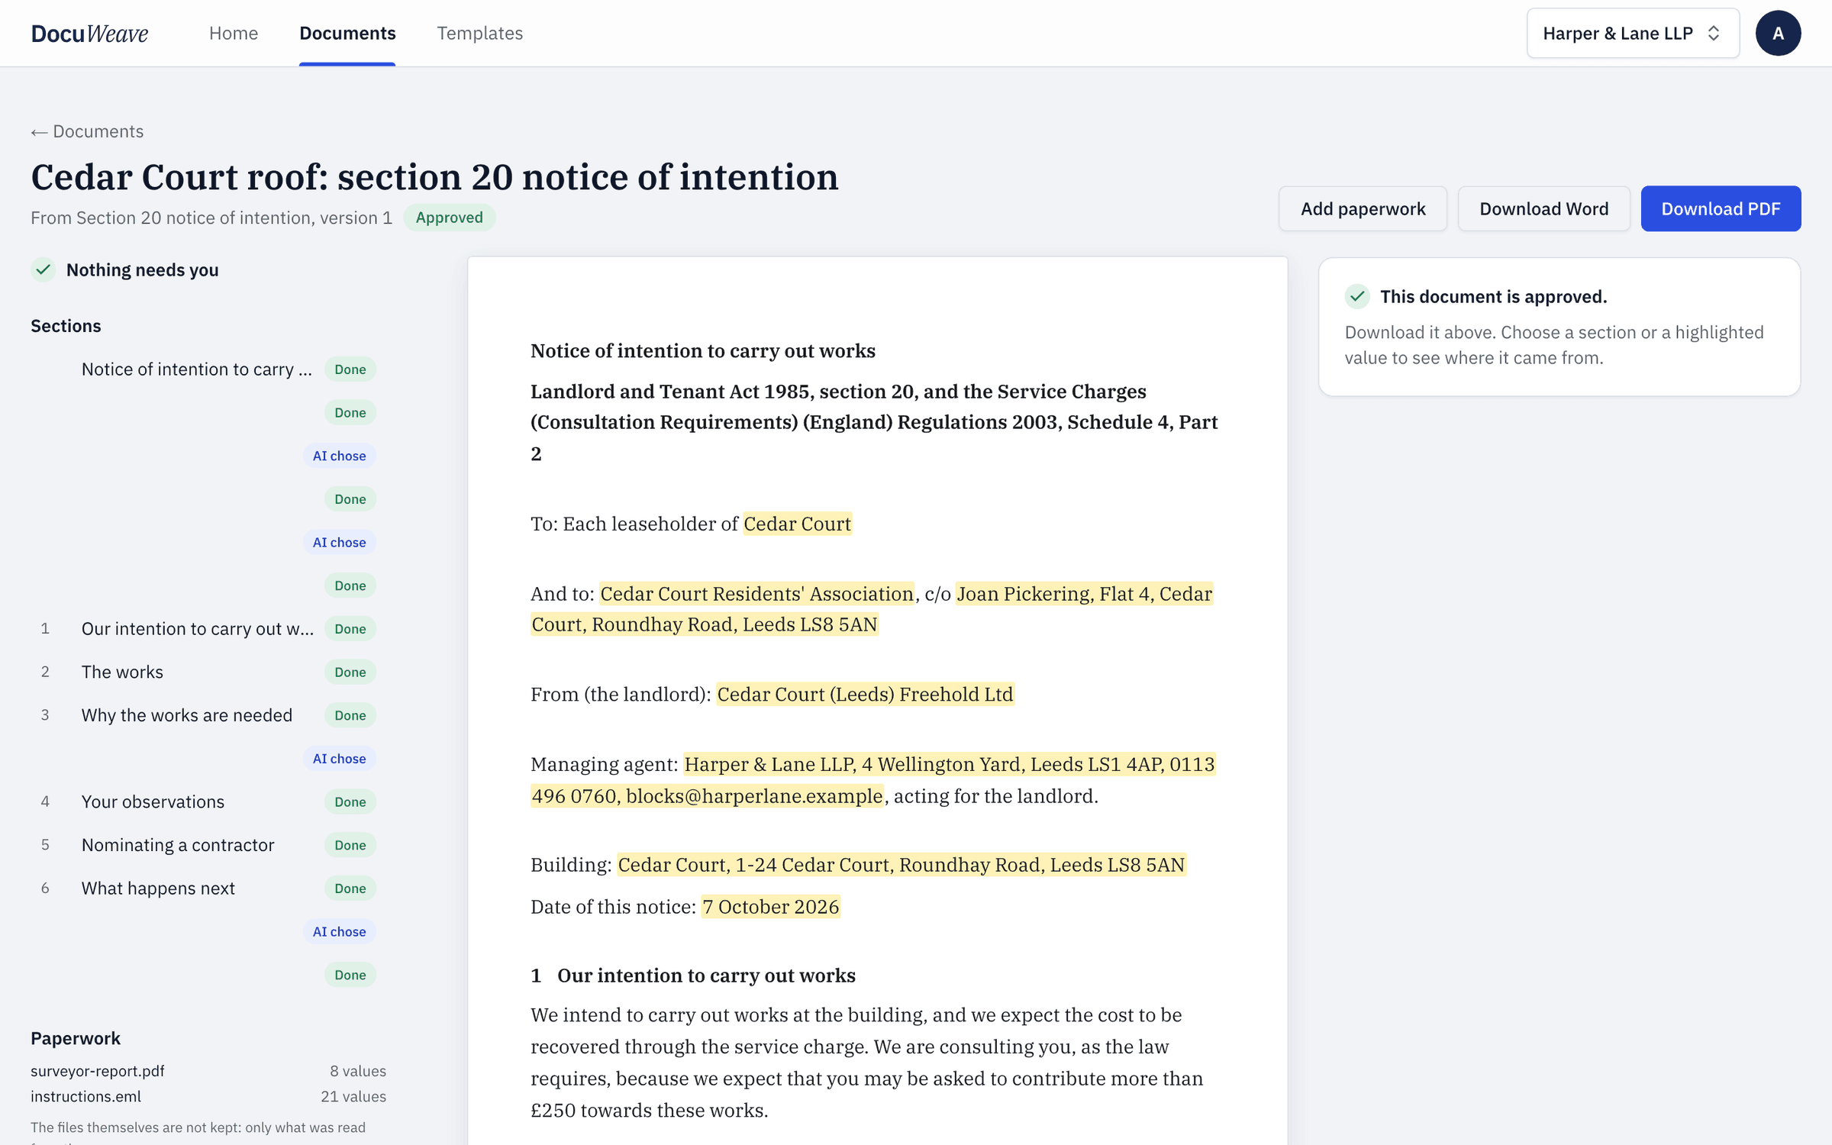Open surveyor-report.pdf in Paperwork
Screen dimensions: 1832x1145
[98, 1071]
